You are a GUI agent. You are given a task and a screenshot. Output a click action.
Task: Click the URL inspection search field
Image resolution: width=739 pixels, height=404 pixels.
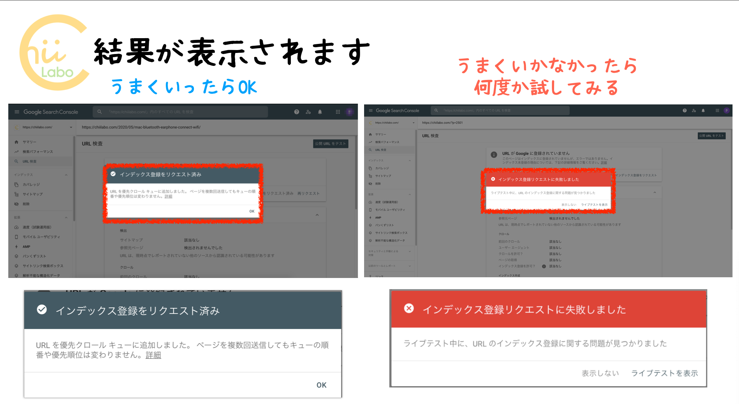click(x=180, y=112)
